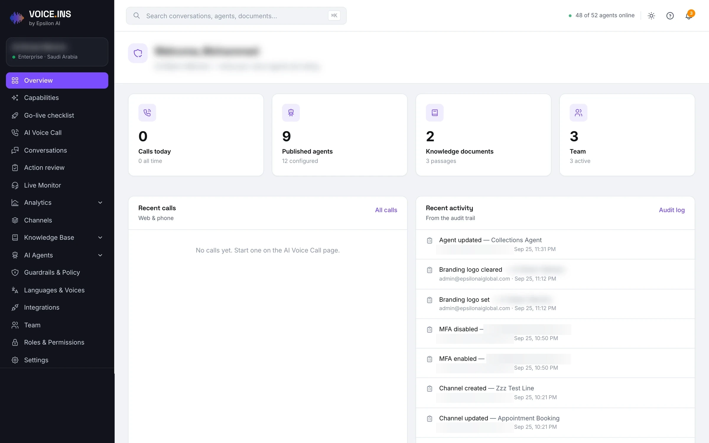Expand the Analytics chevron in sidebar
This screenshot has height=443, width=709.
[x=100, y=203]
